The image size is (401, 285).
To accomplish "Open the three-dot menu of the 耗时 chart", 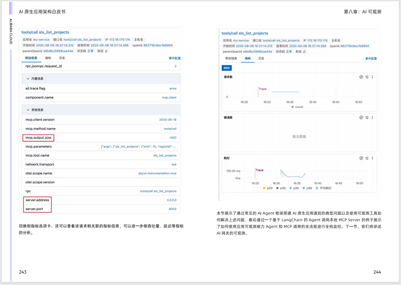I will click(372, 158).
